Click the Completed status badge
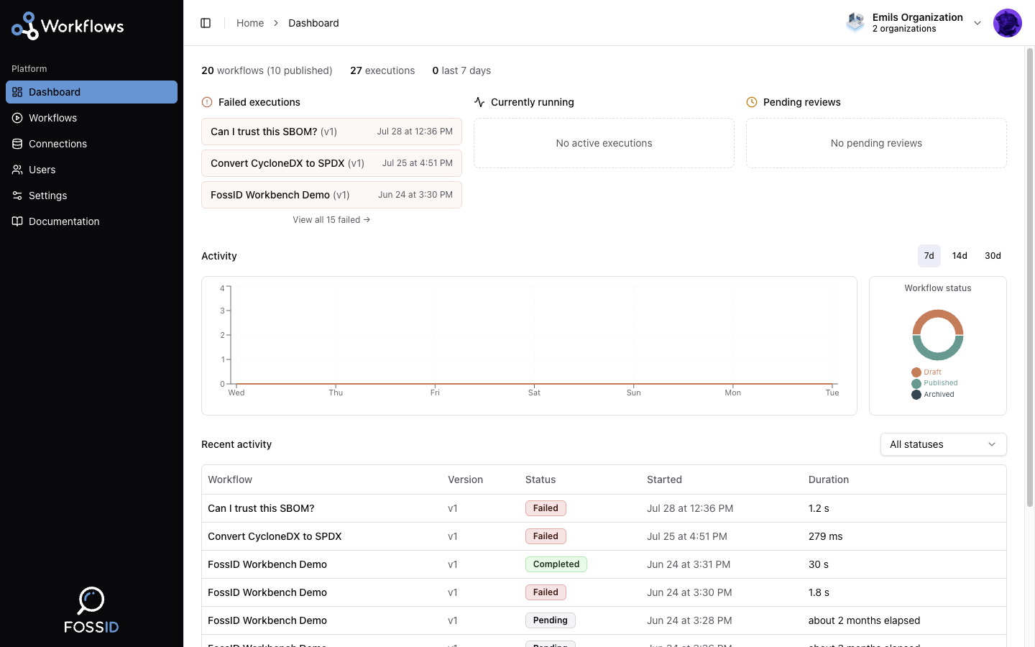This screenshot has height=647, width=1035. (556, 564)
